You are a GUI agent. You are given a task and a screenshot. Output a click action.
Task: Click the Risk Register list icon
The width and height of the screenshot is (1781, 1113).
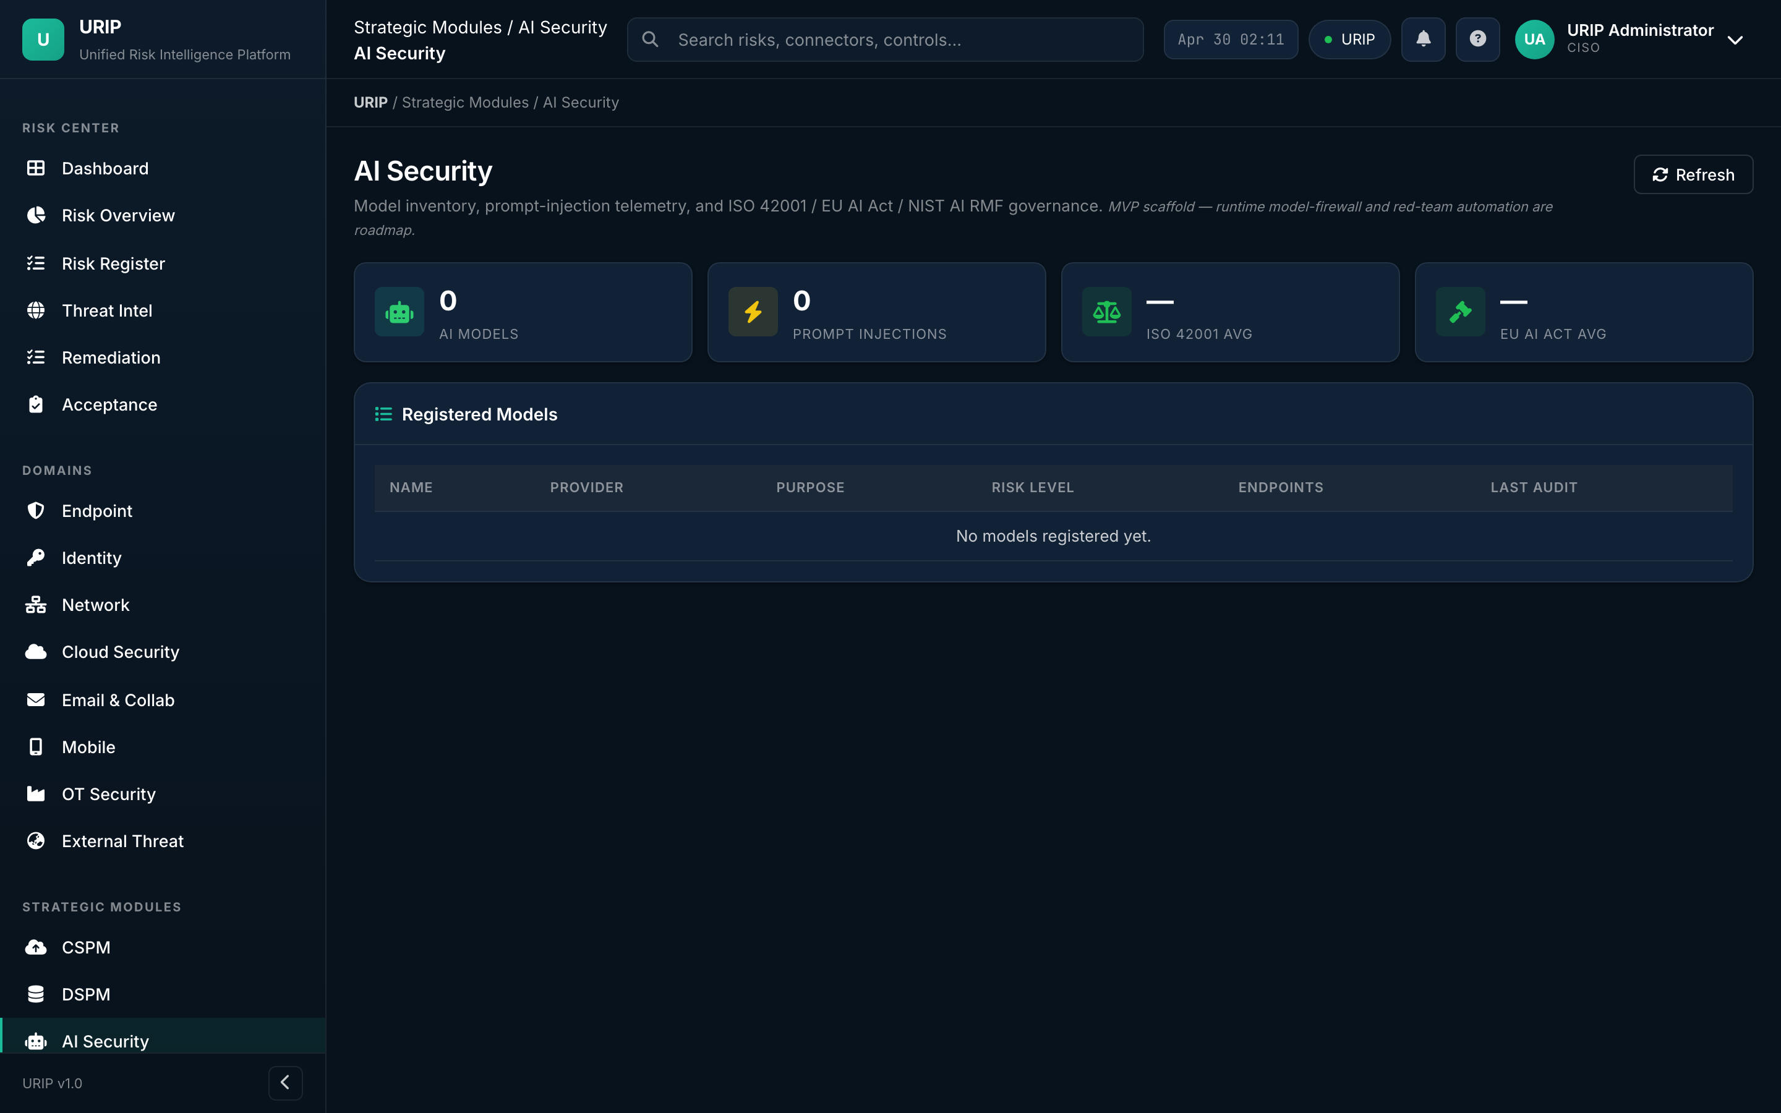click(x=35, y=263)
